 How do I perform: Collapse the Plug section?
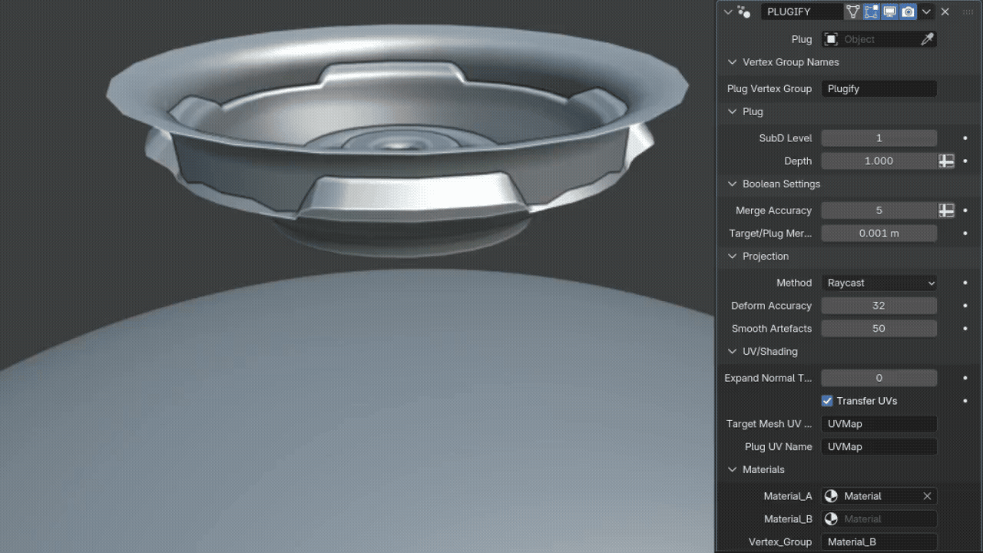[731, 111]
